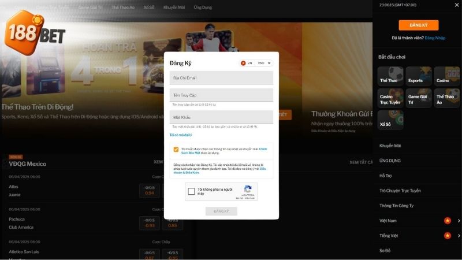Open the Casino Trực Tuyến tile

click(390, 98)
